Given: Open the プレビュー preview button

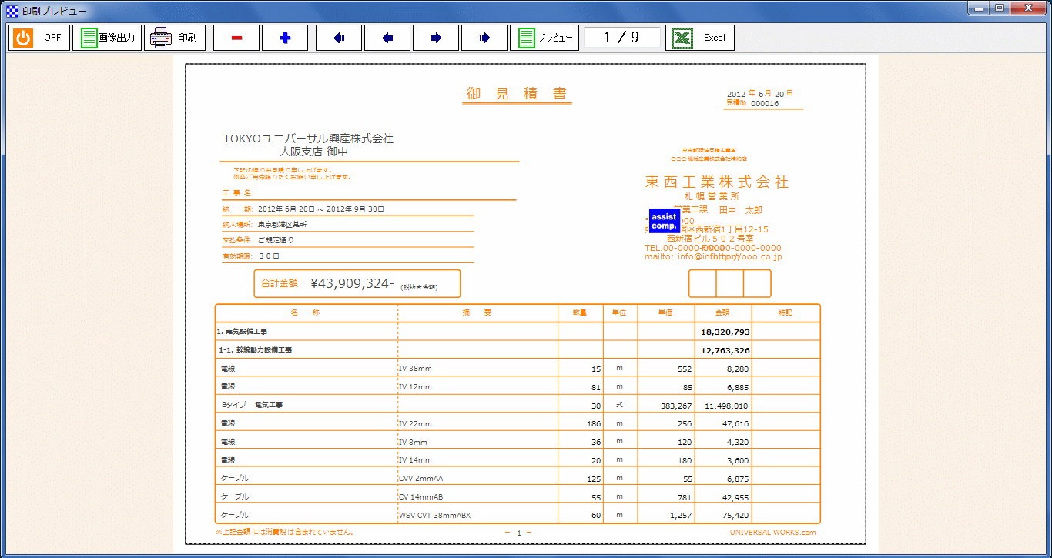Looking at the screenshot, I should point(544,38).
